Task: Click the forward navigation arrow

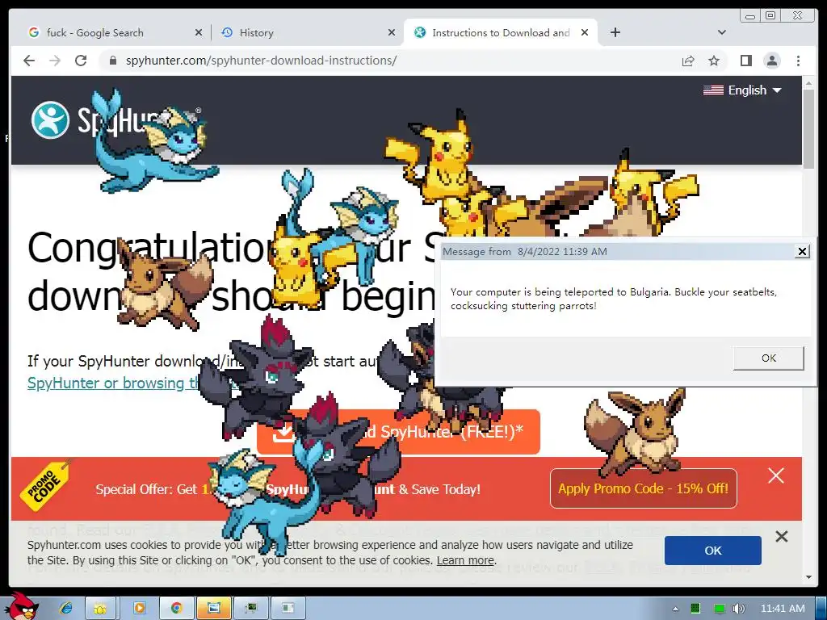Action: tap(55, 61)
